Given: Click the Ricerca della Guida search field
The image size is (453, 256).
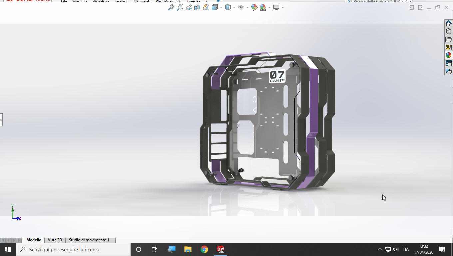Looking at the screenshot, I should [376, 1].
